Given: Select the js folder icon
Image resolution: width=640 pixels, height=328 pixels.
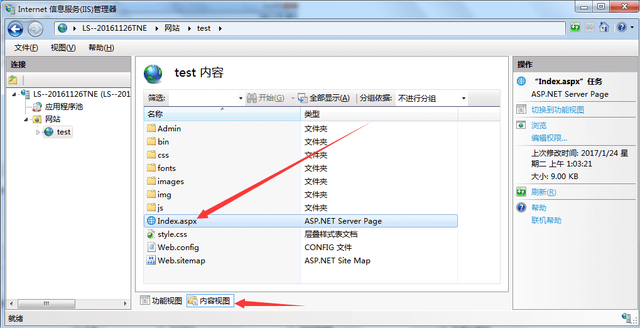Looking at the screenshot, I should tap(151, 207).
